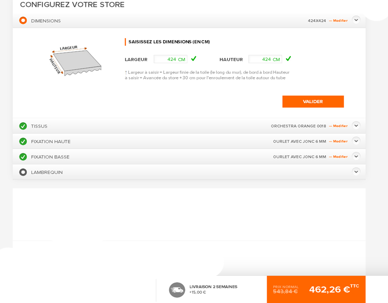The width and height of the screenshot is (388, 303).
Task: Open the Lambrequin section header
Action: pyautogui.click(x=47, y=173)
